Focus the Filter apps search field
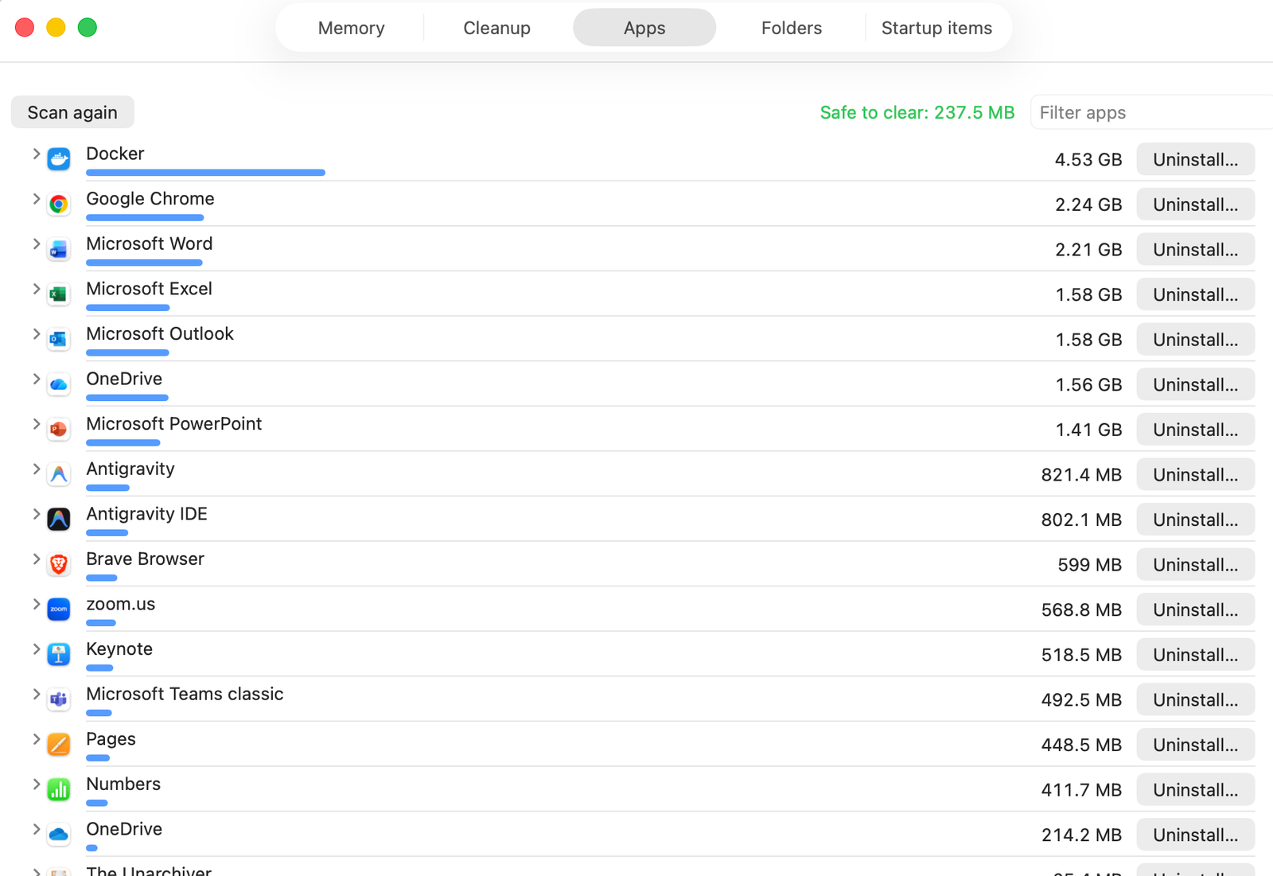Viewport: 1273px width, 876px height. 1151,112
